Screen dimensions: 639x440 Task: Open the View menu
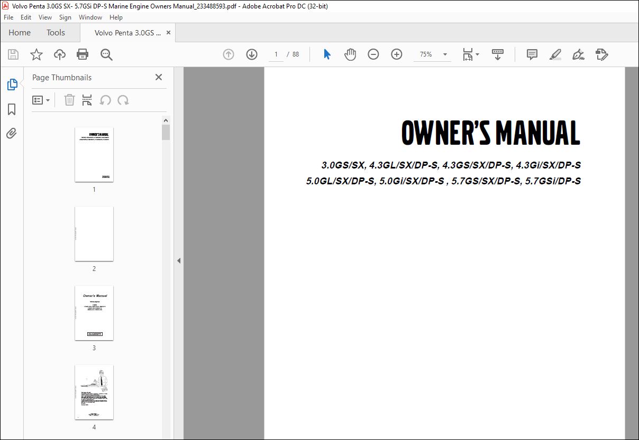[x=45, y=17]
